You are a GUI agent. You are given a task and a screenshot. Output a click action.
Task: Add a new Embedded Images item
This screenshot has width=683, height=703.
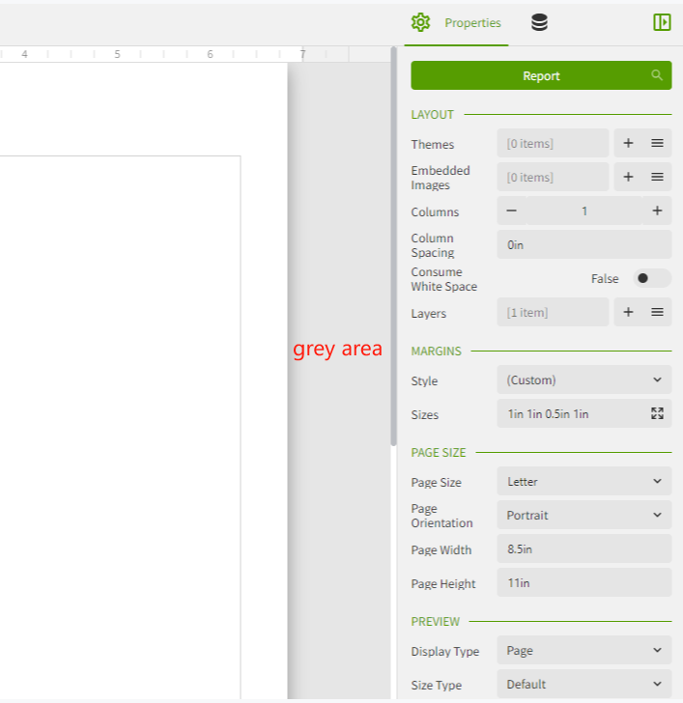click(628, 178)
